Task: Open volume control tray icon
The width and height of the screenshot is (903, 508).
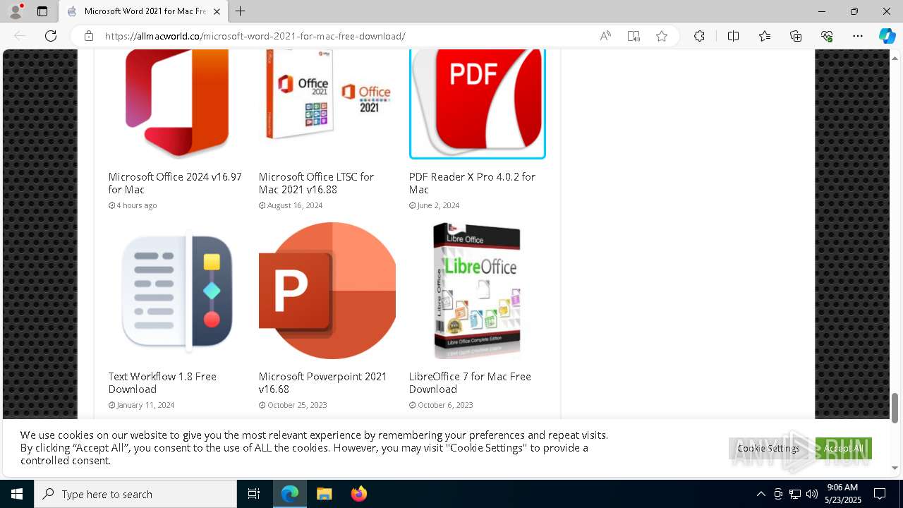Action: coord(812,494)
